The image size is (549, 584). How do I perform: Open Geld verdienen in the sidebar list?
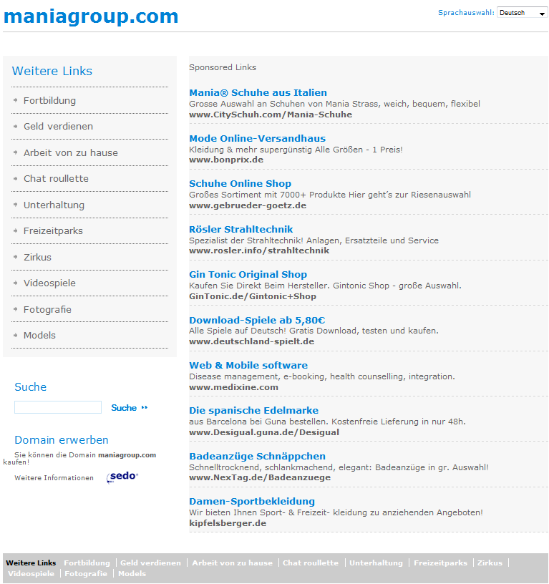(x=58, y=126)
